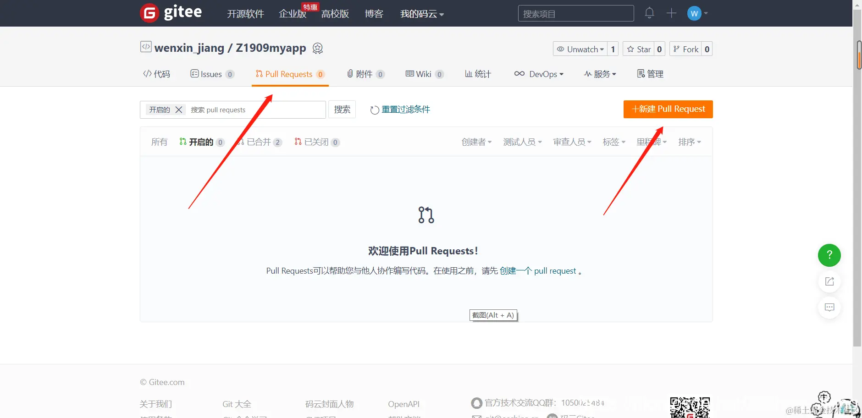Open the 博客 menu item

pos(374,14)
